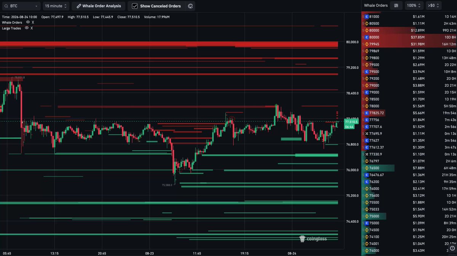457x256 pixels.
Task: Select the 75000 order worth $5.90M
Action: pyautogui.click(x=409, y=216)
